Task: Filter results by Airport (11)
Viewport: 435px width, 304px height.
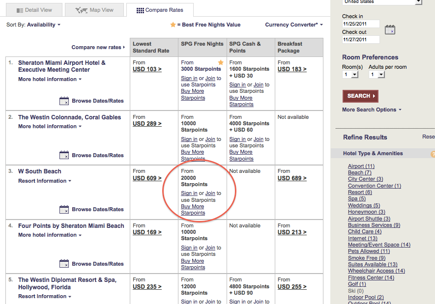Action: click(x=361, y=166)
